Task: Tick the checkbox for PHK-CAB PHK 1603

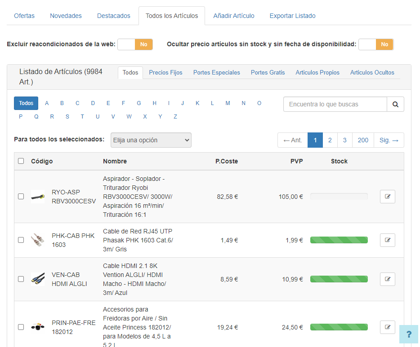Action: 21,240
